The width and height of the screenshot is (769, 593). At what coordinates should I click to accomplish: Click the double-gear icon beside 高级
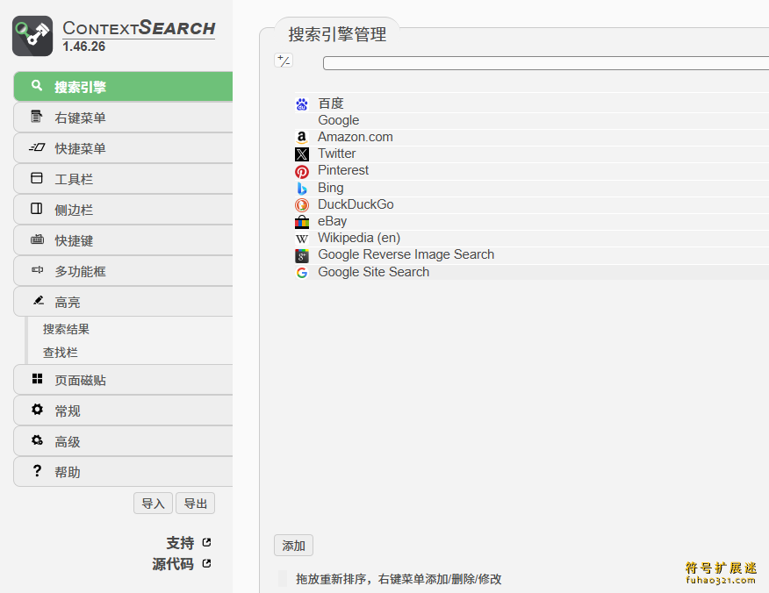37,440
